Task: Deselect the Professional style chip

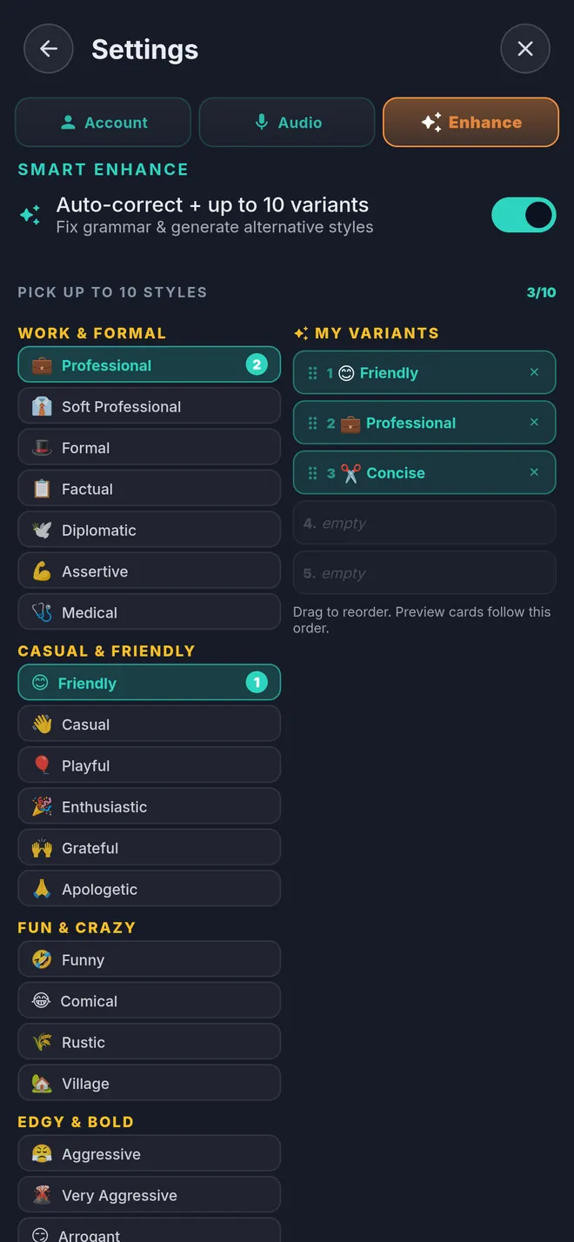Action: pos(150,365)
